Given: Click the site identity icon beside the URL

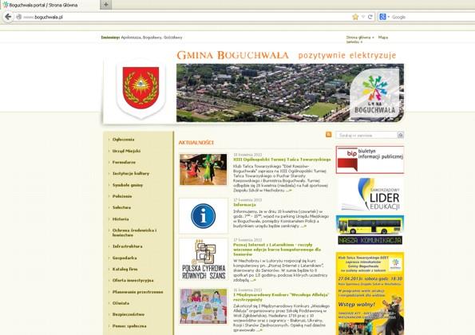Looking at the screenshot, I should coord(19,17).
